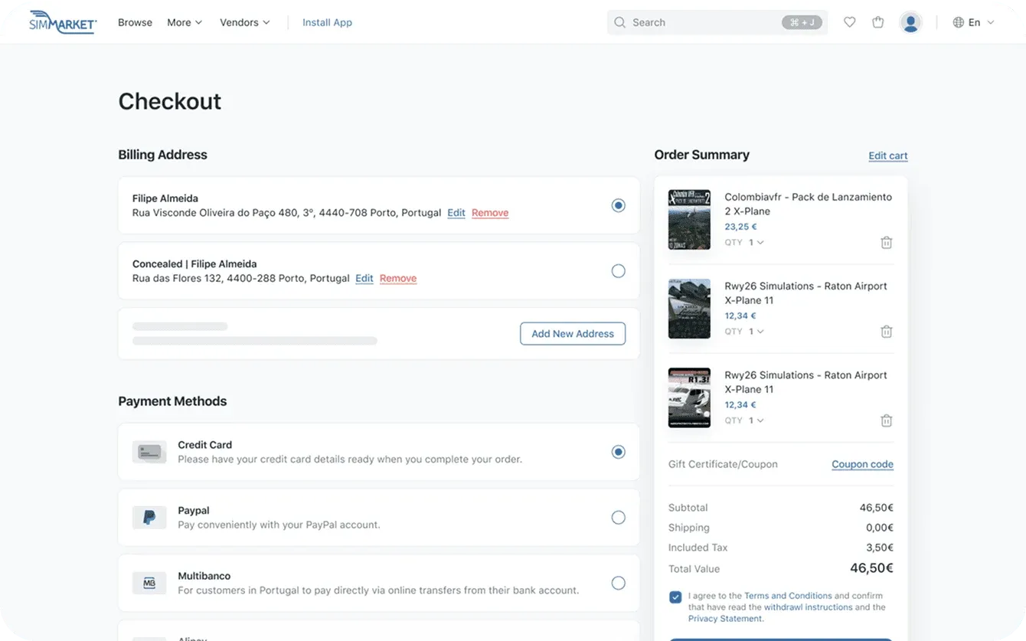Choose Multibanco payment method
This screenshot has width=1026, height=641.
coord(618,583)
